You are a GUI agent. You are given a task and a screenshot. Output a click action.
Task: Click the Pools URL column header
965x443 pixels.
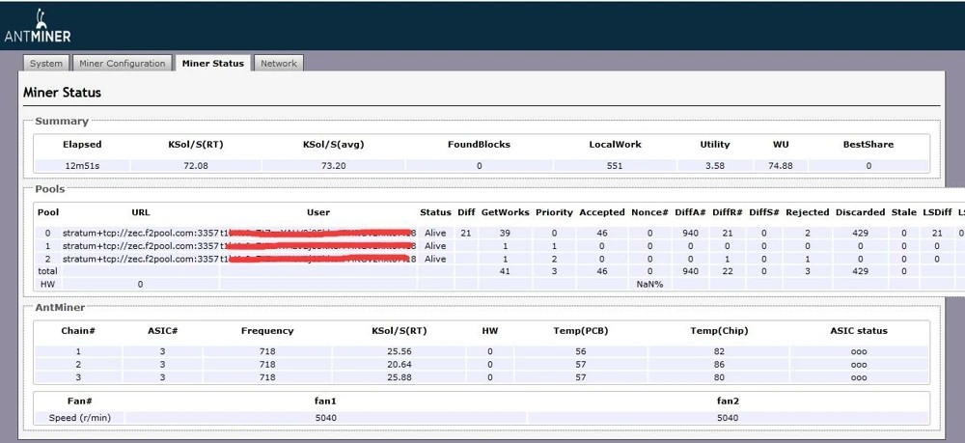[x=141, y=212]
